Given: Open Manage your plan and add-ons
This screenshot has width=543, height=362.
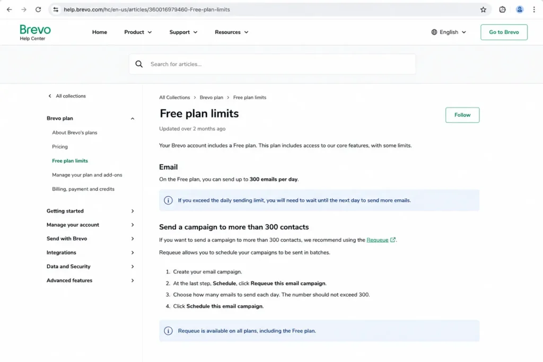Looking at the screenshot, I should click(x=87, y=175).
